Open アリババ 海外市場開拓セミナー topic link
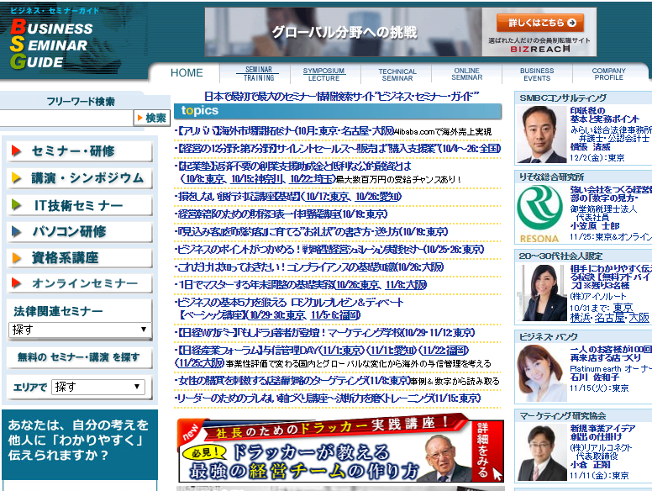 pyautogui.click(x=286, y=131)
